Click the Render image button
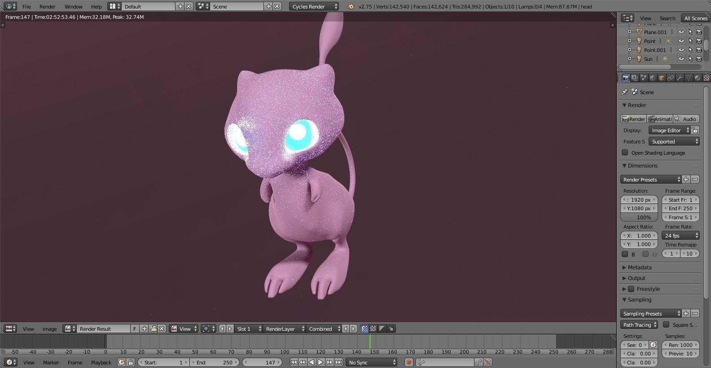Image resolution: width=711 pixels, height=368 pixels. tap(633, 119)
